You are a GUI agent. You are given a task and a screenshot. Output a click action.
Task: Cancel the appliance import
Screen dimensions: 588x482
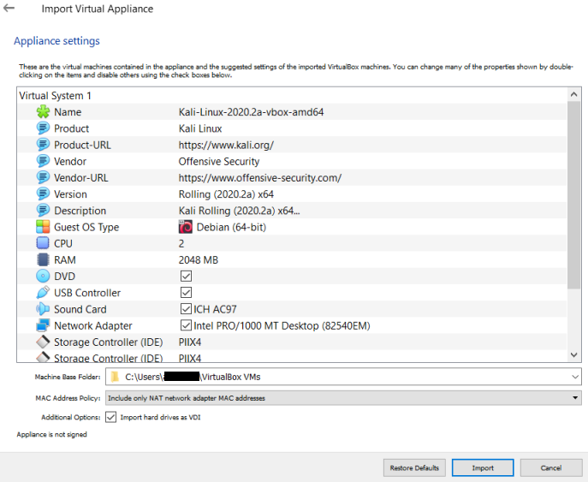pos(551,467)
